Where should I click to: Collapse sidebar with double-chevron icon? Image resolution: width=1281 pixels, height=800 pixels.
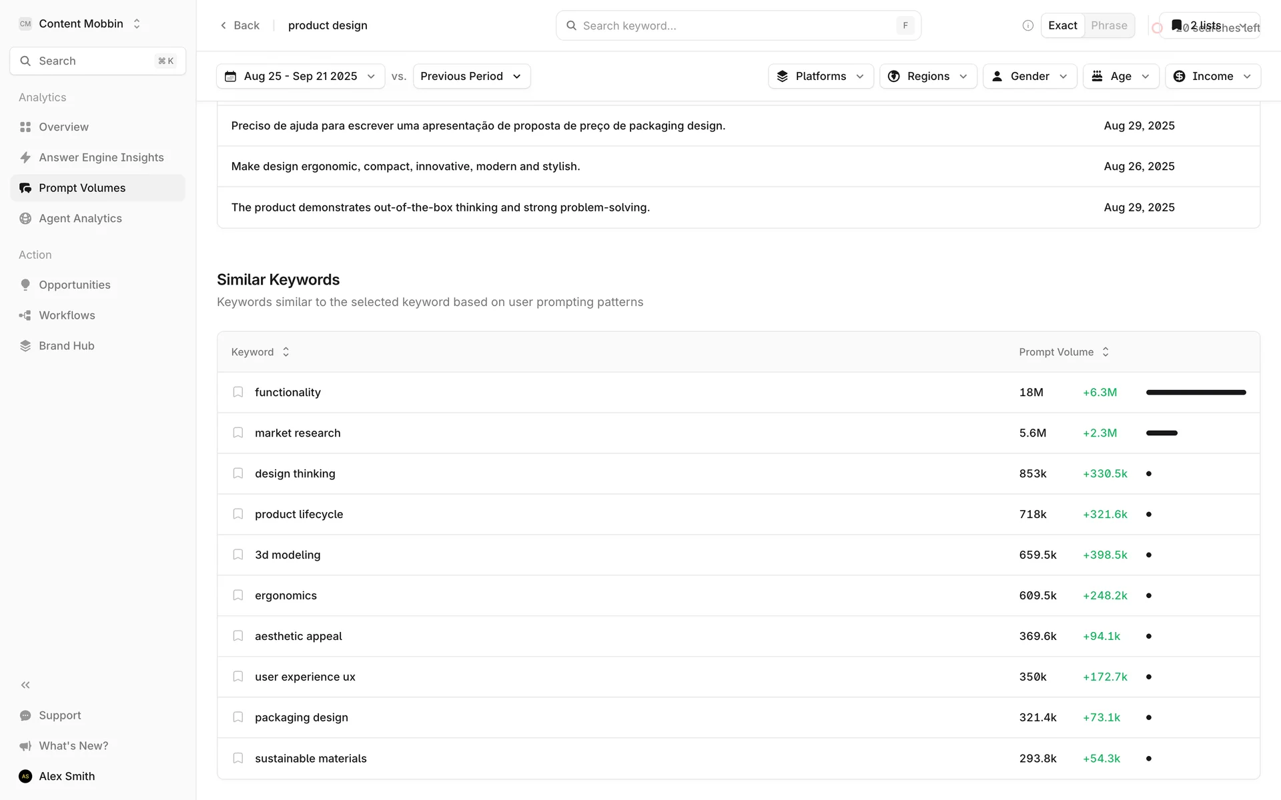coord(25,685)
